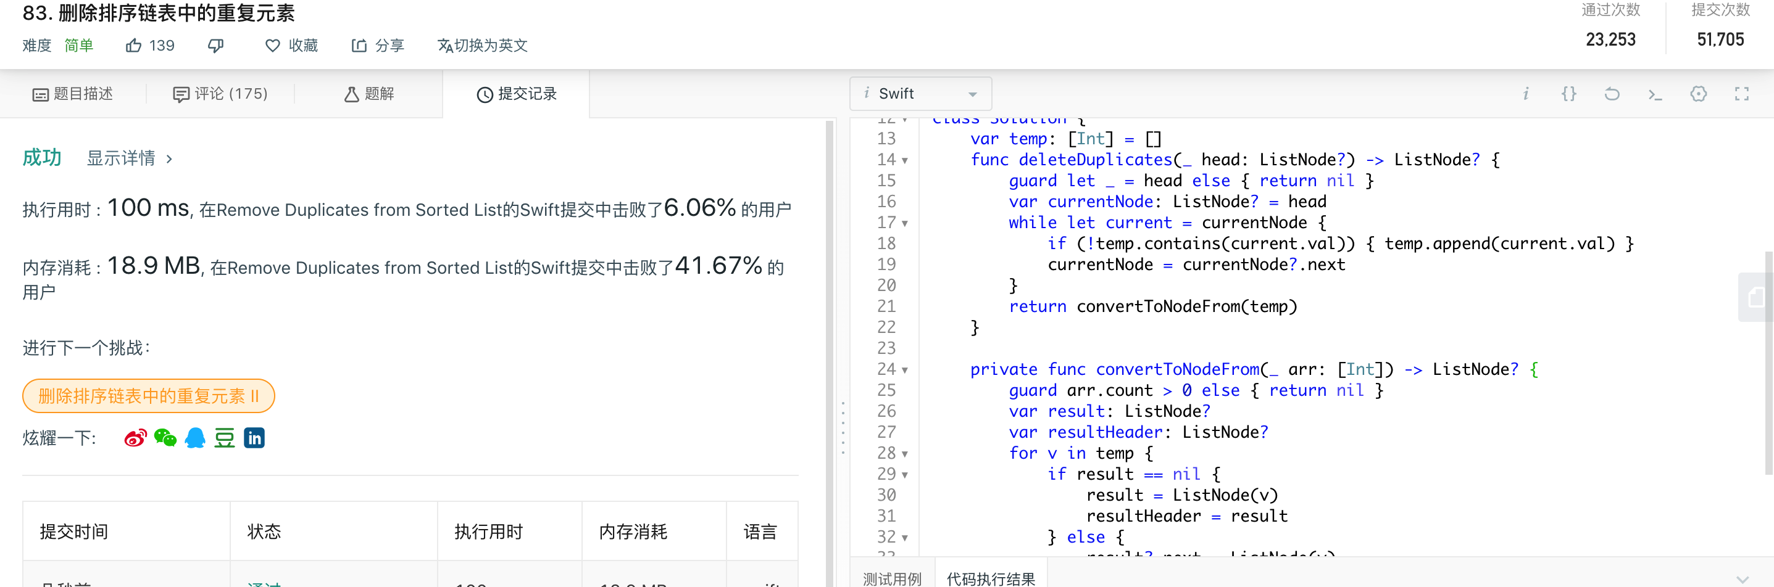1774x587 pixels.
Task: Click the editor info 'i' icon
Action: (x=1525, y=94)
